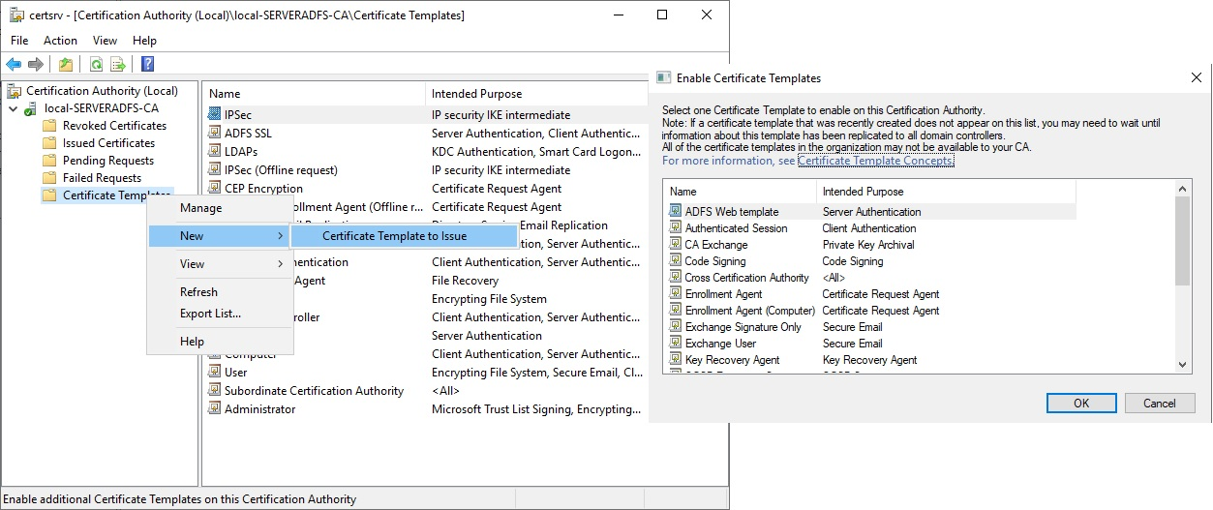Click the Revoked Certificates folder icon
Viewport: 1213px width, 510px height.
(x=49, y=126)
